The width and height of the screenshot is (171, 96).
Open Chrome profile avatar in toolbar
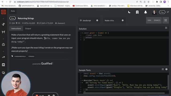pyautogui.click(x=165, y=2)
